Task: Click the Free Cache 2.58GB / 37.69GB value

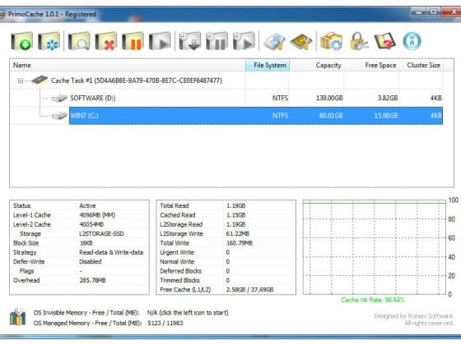Action: click(250, 290)
